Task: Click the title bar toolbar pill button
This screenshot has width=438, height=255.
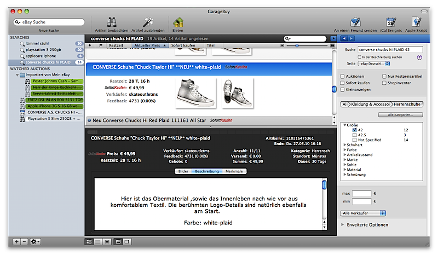Action: point(424,11)
